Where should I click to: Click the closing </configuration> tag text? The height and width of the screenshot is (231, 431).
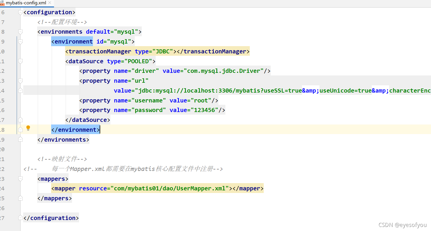51,218
